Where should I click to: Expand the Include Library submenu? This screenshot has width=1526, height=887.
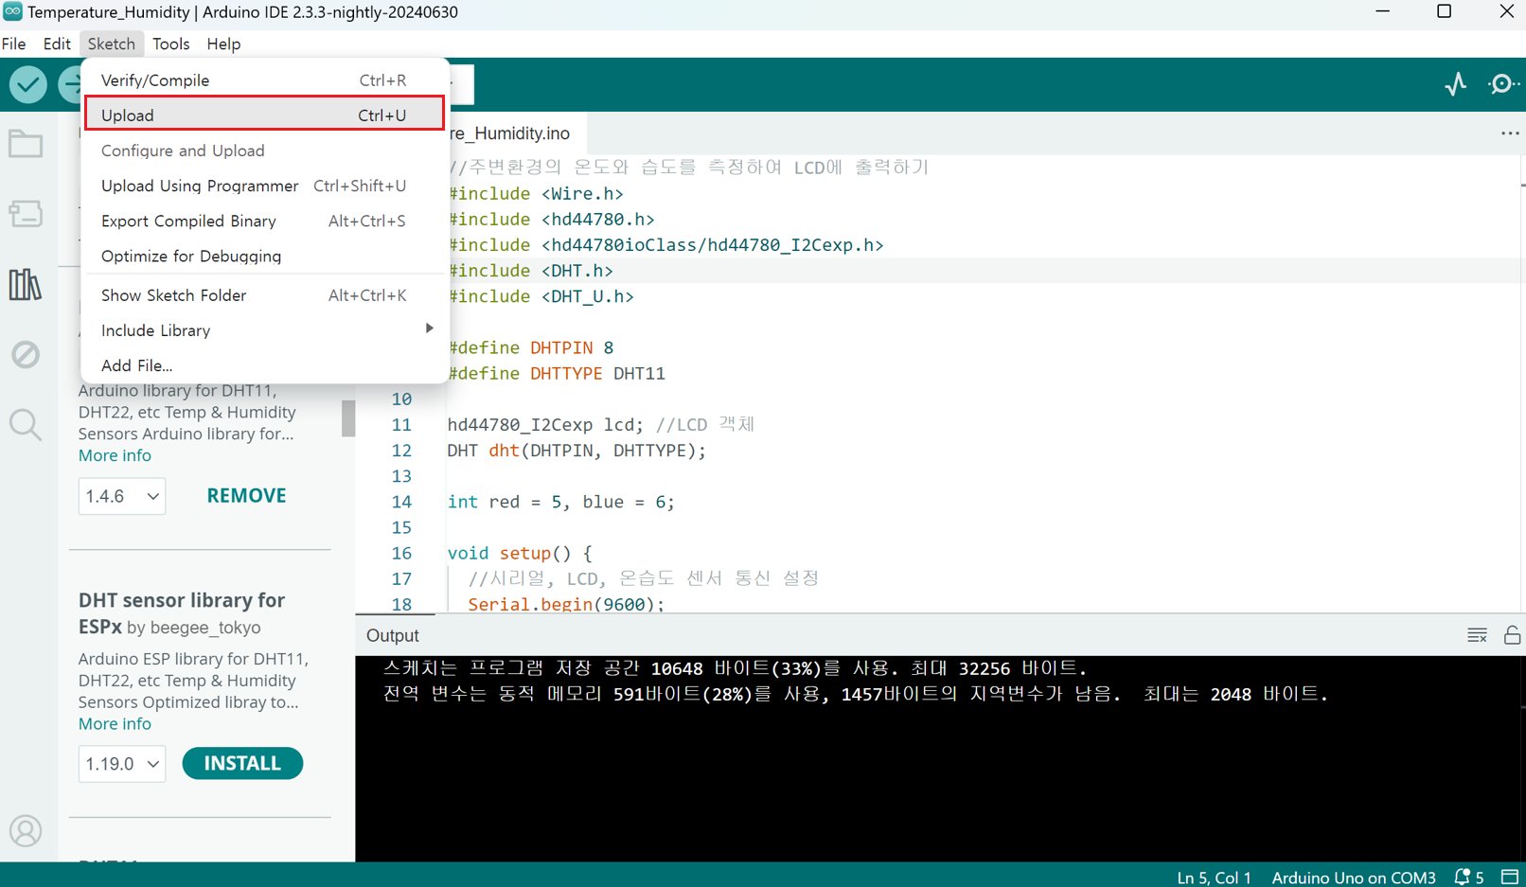[x=264, y=330]
